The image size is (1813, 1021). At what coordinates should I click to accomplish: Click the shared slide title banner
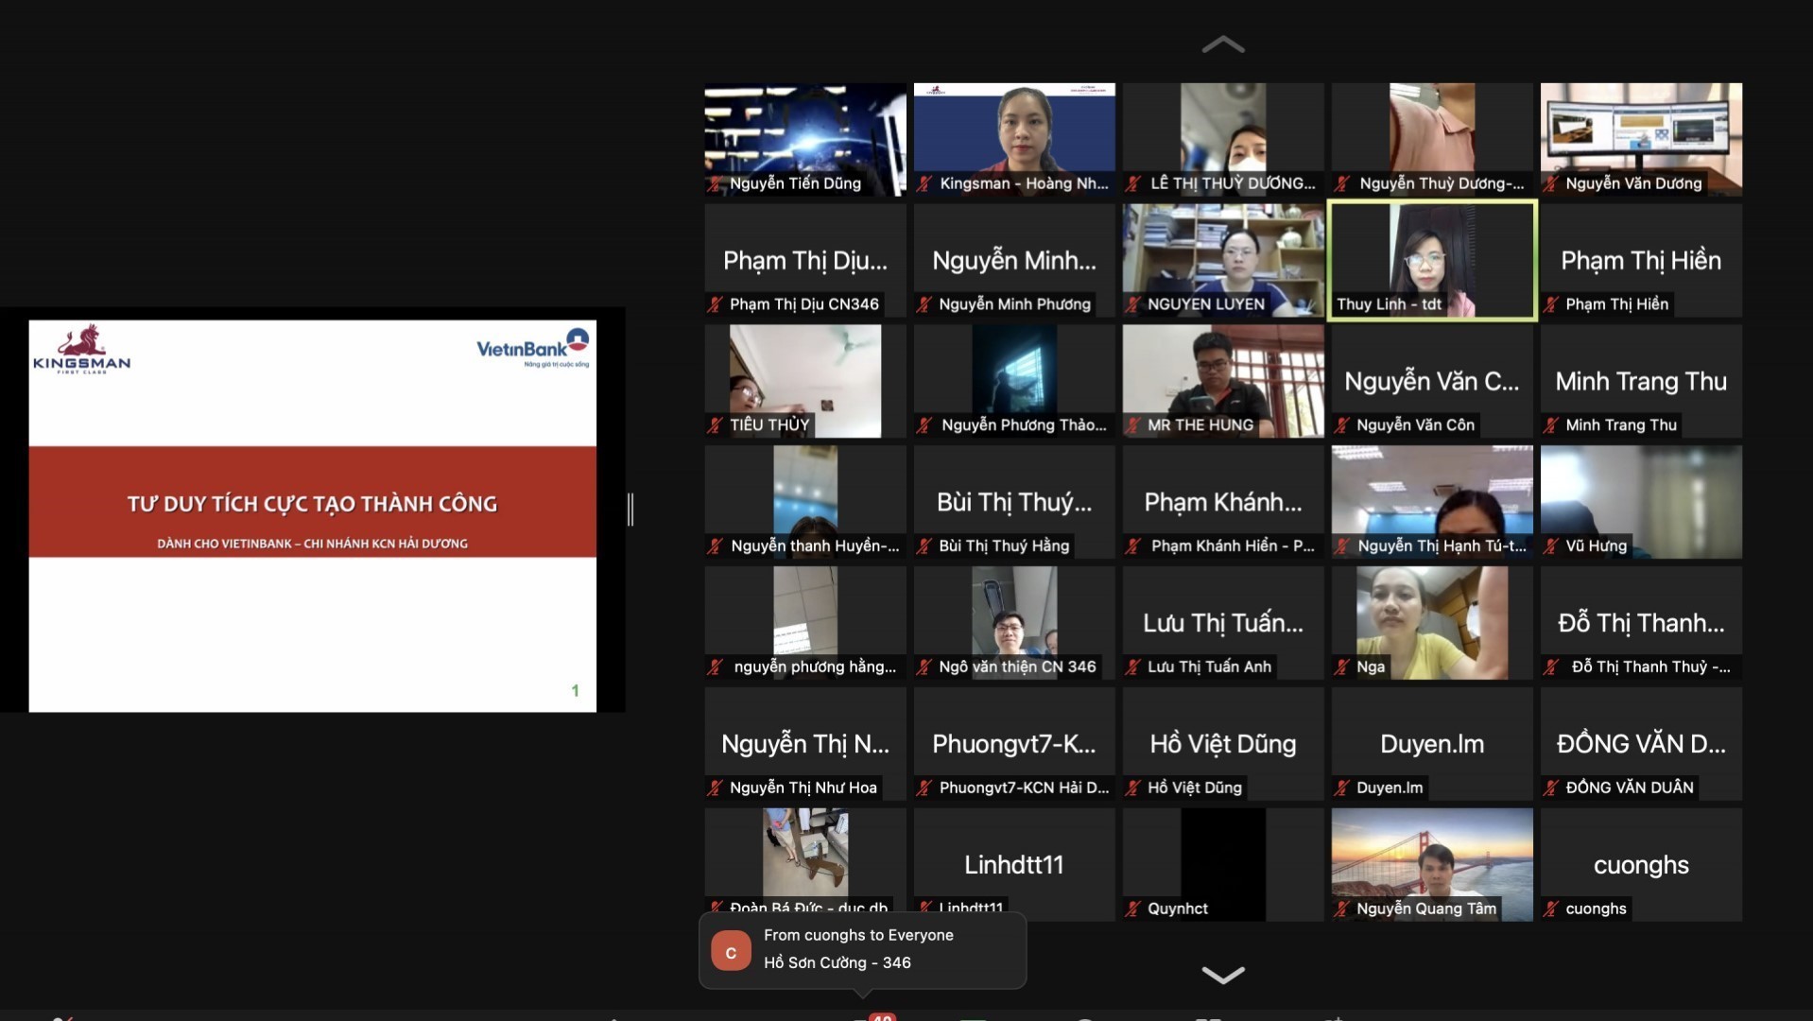tap(312, 502)
